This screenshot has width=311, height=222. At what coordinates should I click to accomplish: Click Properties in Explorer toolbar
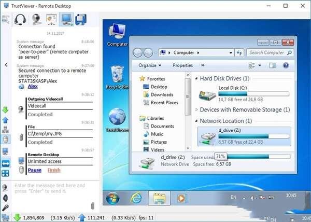coord(182,65)
